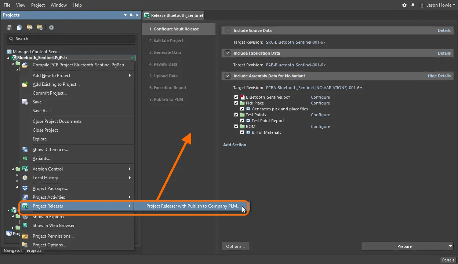Click the settings gear in Projects toolbar

click(51, 27)
